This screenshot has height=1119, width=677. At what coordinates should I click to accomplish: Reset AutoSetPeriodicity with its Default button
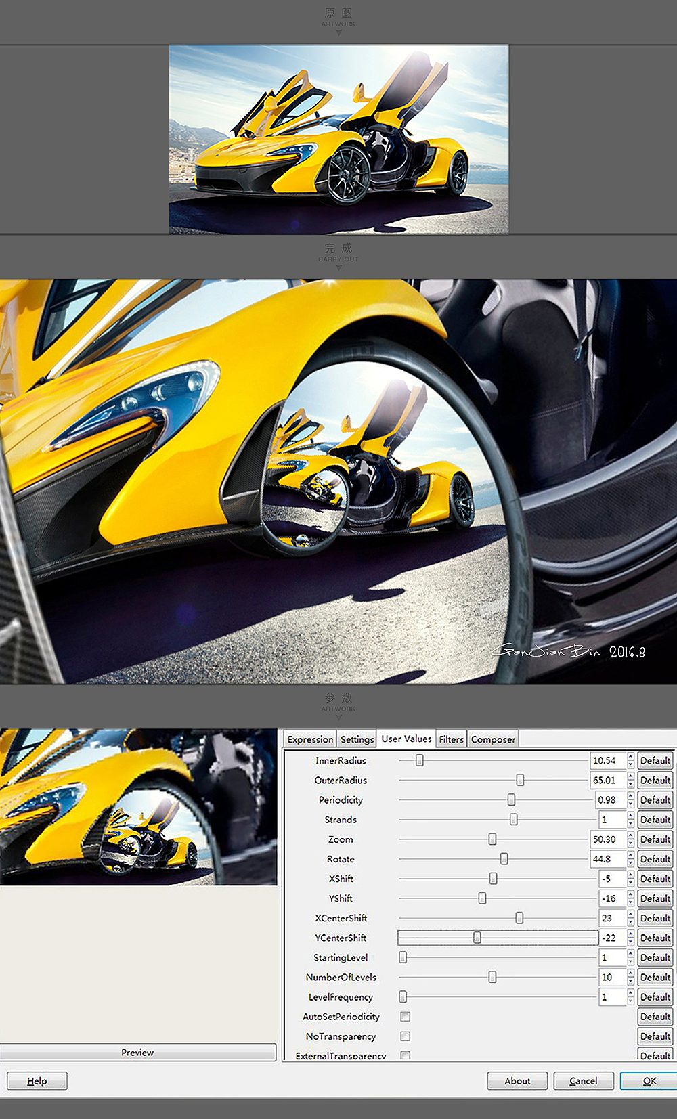pyautogui.click(x=655, y=1016)
